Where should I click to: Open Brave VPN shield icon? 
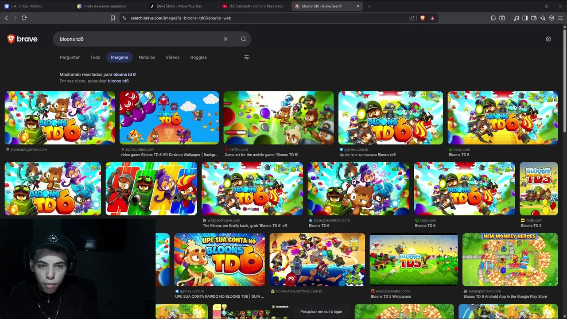point(551,18)
